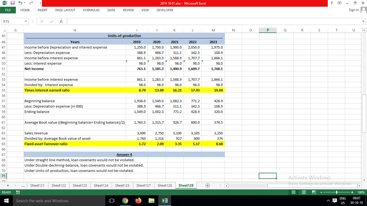
Task: Switch to Sheet122 tab
Action: 59,185
